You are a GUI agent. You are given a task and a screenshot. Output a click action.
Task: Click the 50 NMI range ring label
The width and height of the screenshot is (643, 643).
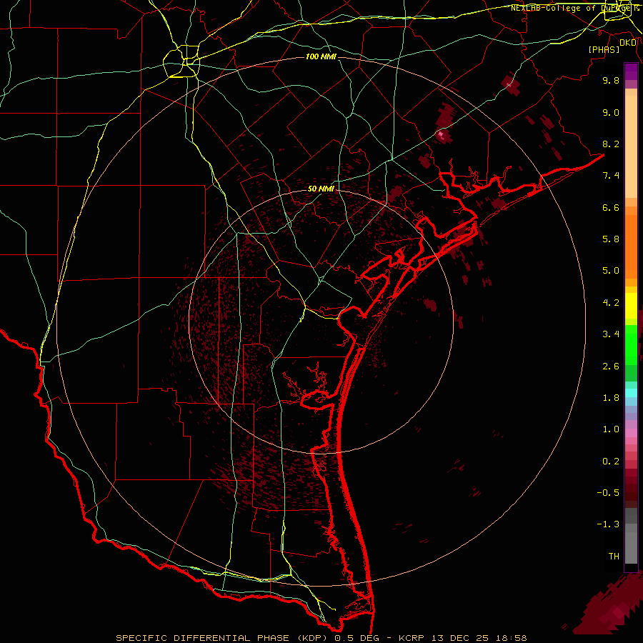point(321,189)
